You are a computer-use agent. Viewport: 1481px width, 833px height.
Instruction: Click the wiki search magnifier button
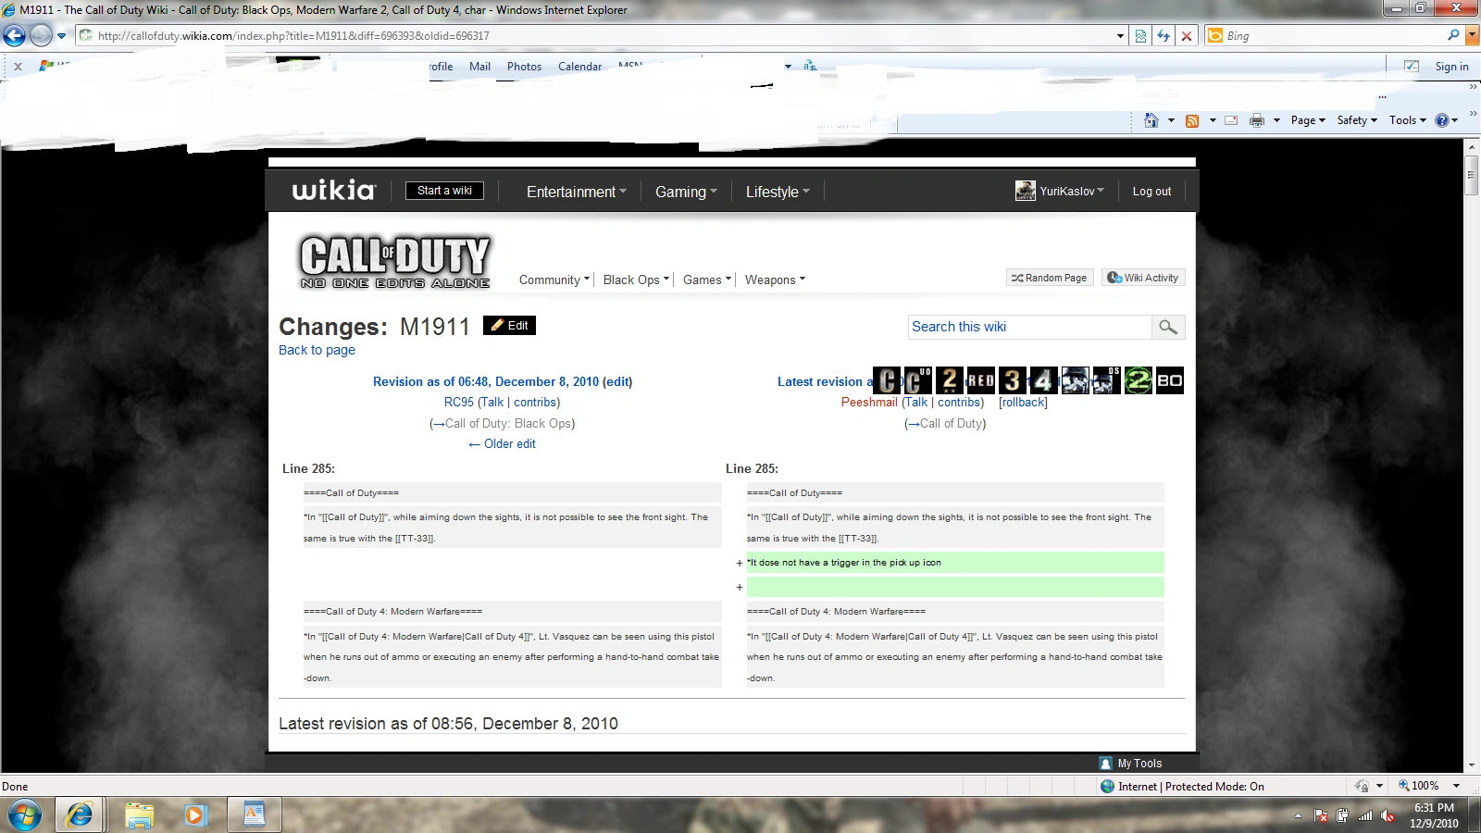[1168, 327]
